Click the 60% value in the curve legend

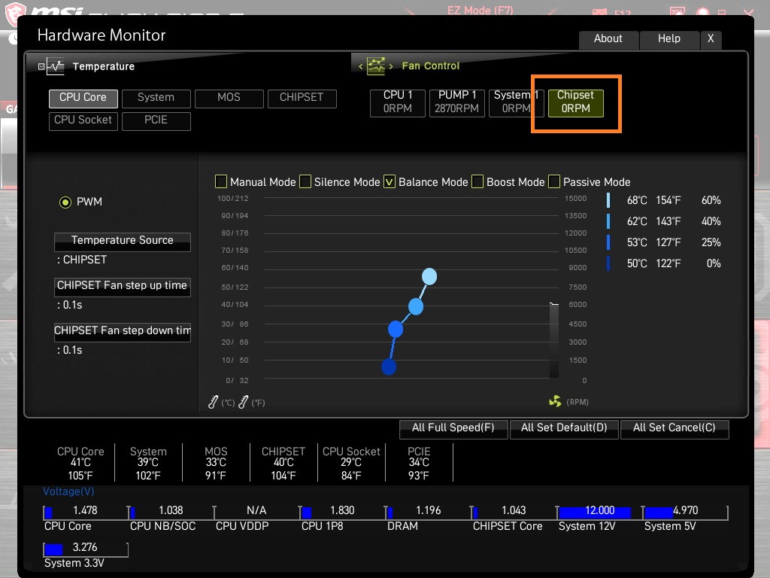[711, 200]
